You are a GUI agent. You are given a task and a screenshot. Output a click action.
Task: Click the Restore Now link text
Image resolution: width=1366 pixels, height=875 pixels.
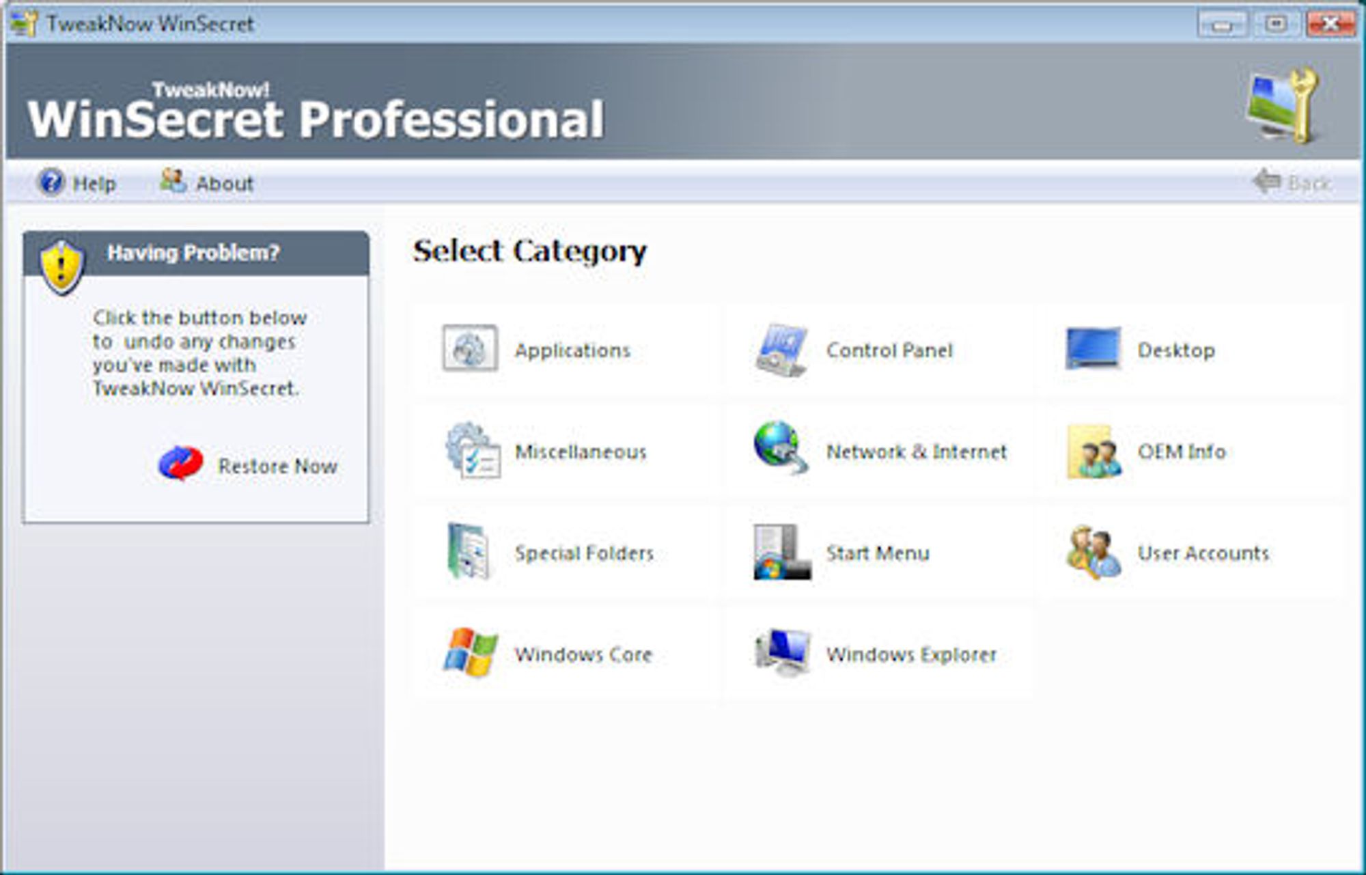pyautogui.click(x=278, y=466)
